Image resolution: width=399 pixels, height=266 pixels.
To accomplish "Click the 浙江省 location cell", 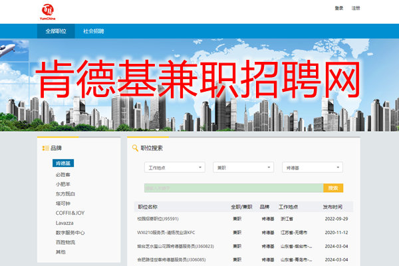I will click(287, 219).
